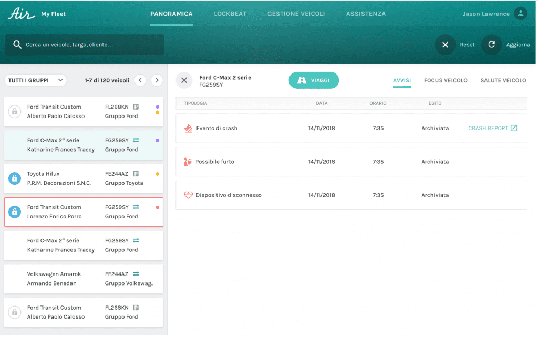538x338 pixels.
Task: Switch to SALUTE VEICOLO tab
Action: click(503, 80)
